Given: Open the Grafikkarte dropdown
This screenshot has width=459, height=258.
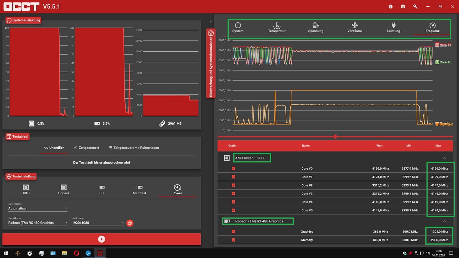Looking at the screenshot, I should point(38,222).
